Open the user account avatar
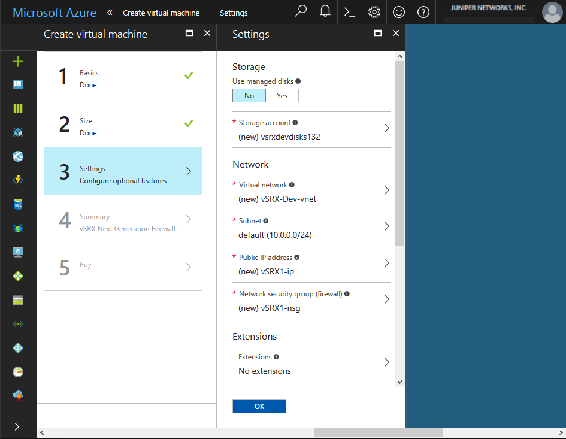 [x=552, y=12]
